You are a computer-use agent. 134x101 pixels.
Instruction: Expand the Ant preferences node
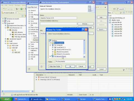[x=29, y=13]
